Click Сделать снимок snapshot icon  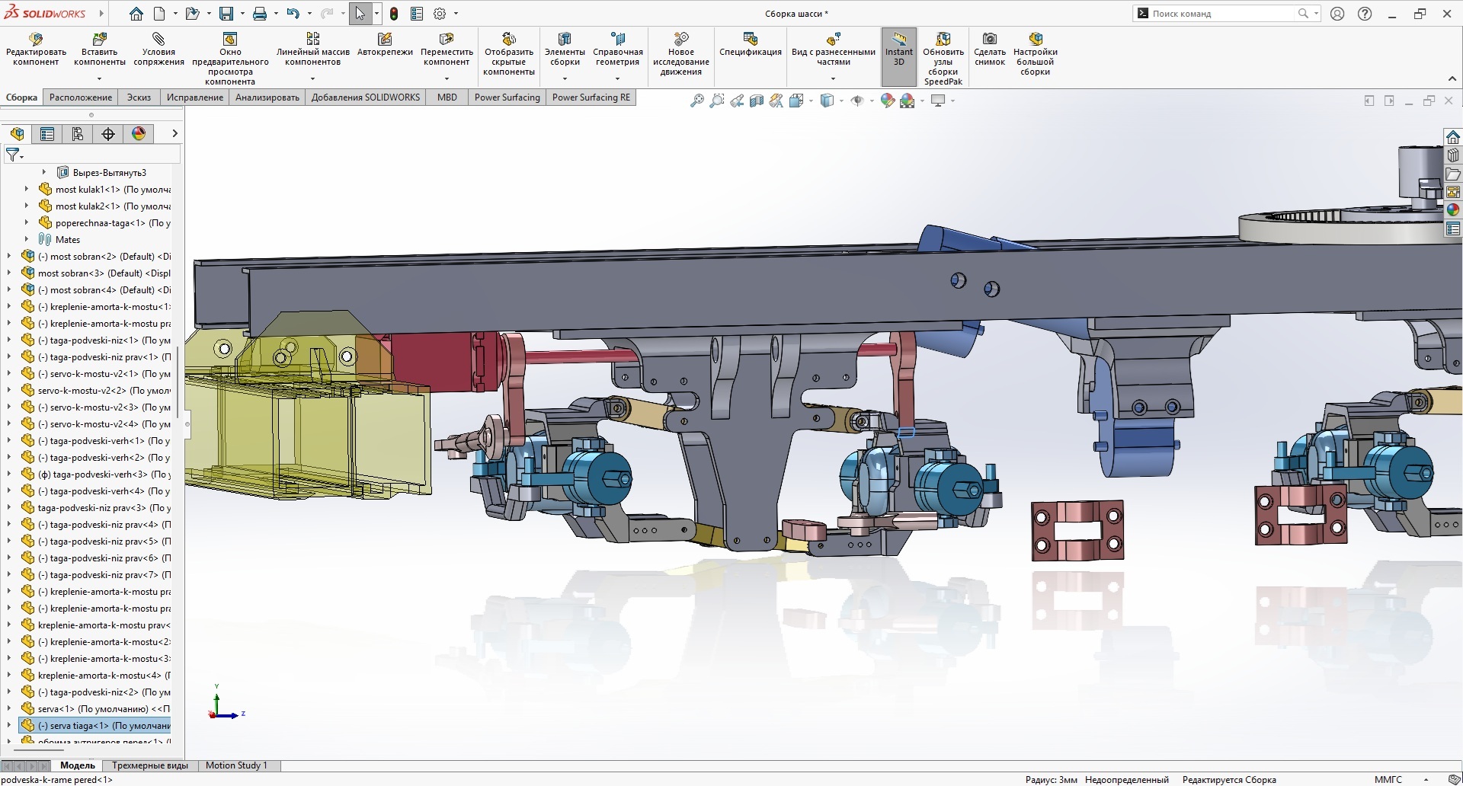coord(989,50)
